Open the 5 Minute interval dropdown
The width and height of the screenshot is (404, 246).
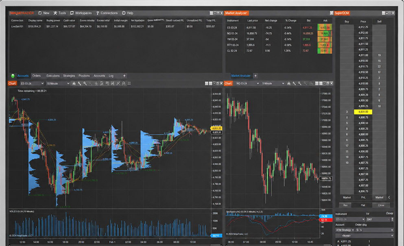[x=273, y=83]
